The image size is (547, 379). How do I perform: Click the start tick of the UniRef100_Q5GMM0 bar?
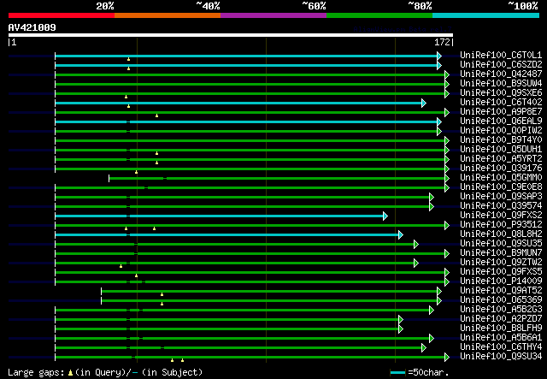109,178
